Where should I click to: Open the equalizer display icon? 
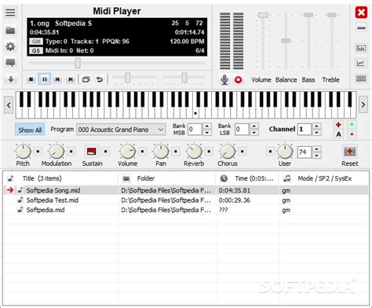(x=361, y=48)
